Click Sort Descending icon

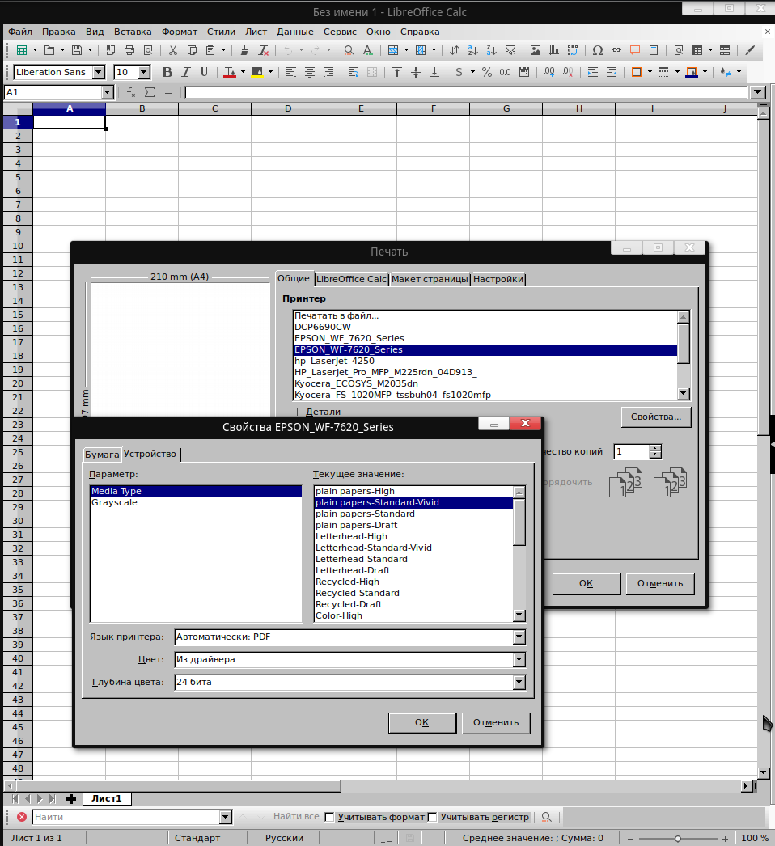[x=491, y=50]
